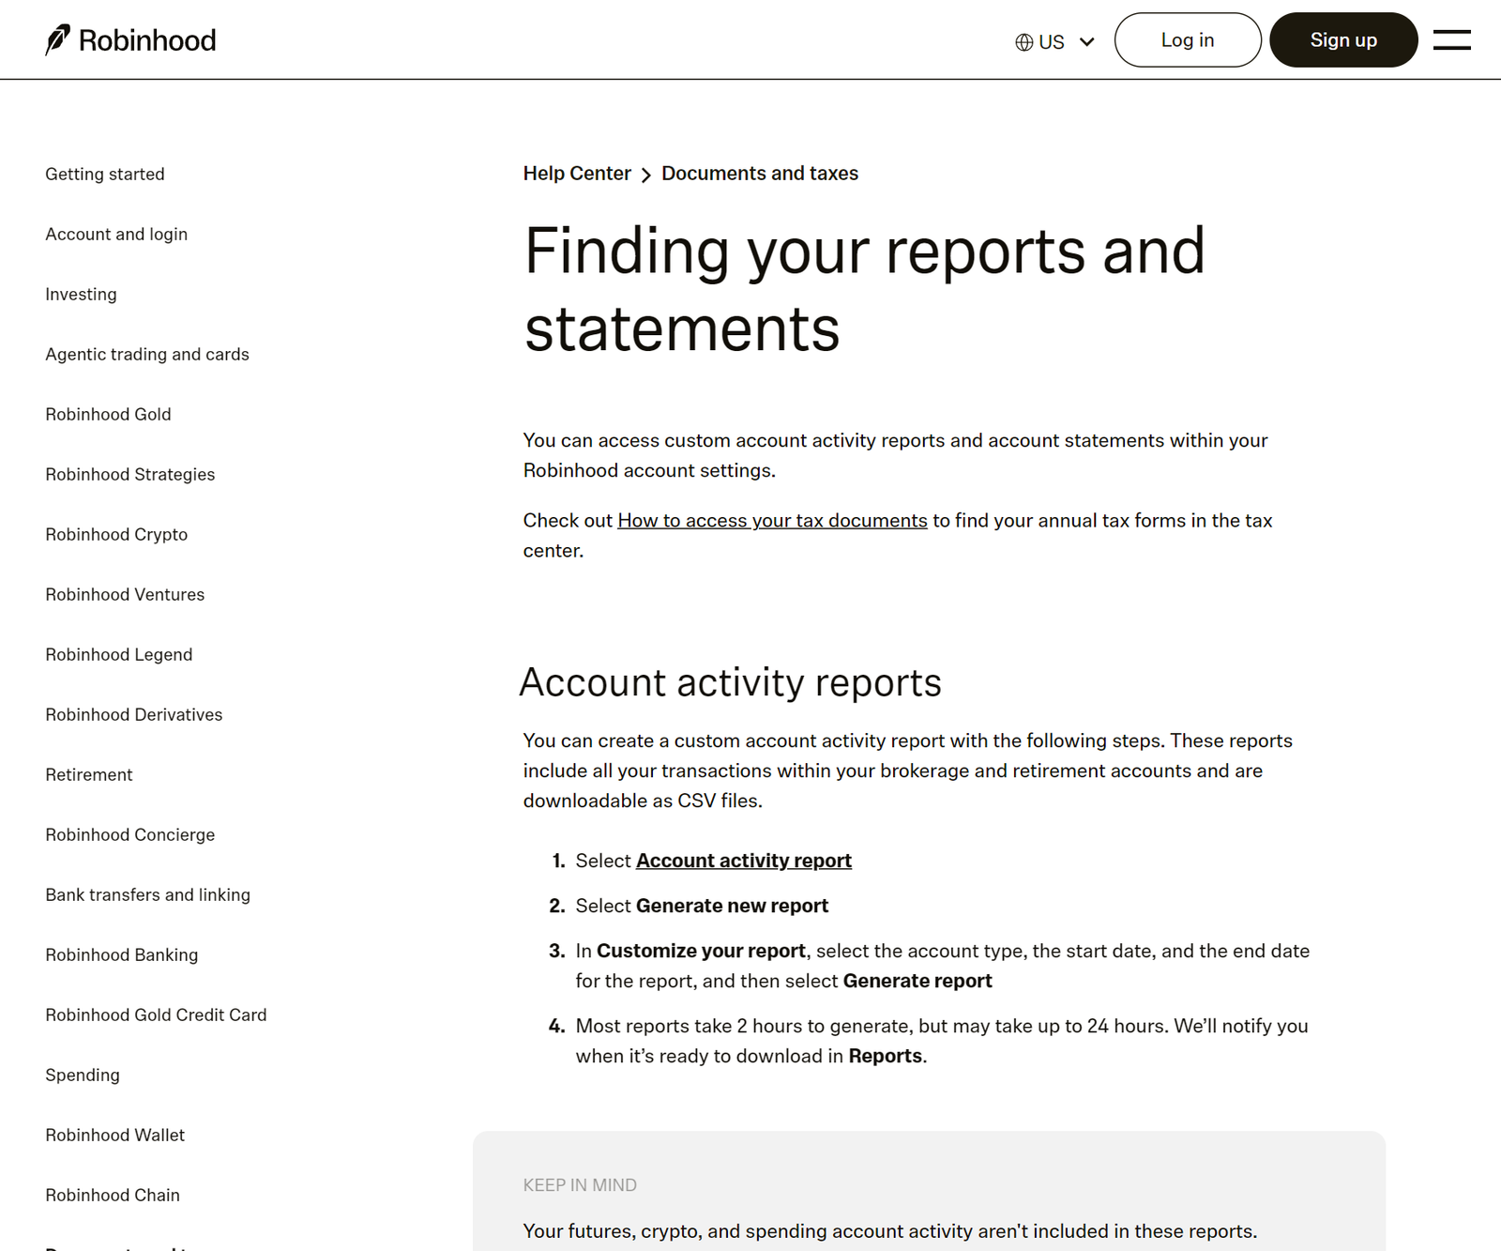Click the globe icon beside US

(1024, 42)
